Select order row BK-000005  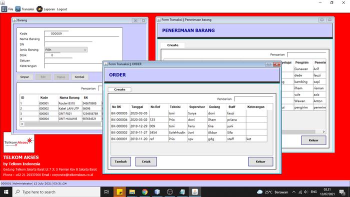pos(189,113)
